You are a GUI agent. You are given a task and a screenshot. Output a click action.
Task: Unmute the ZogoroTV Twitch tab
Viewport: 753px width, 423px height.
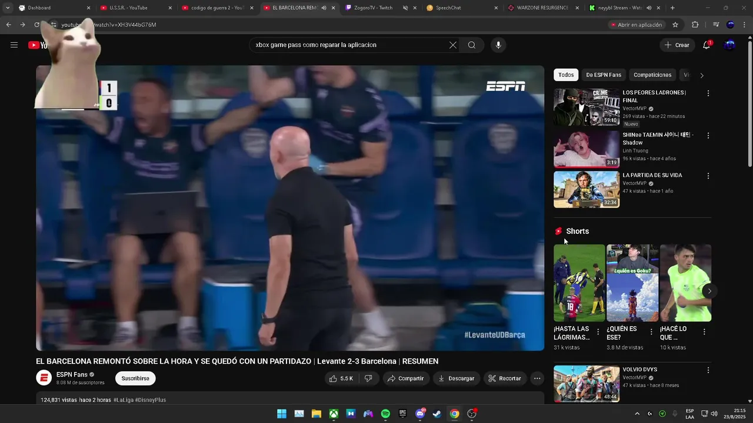coord(405,8)
